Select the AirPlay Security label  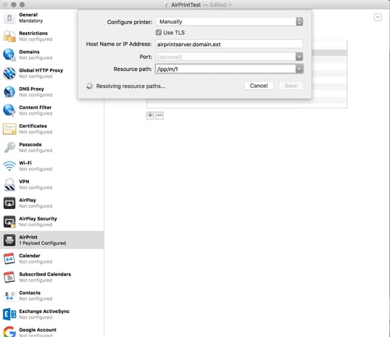click(38, 218)
